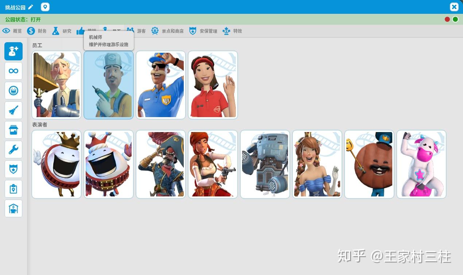Set park status with green circle
Image resolution: width=463 pixels, height=275 pixels.
coord(455,19)
